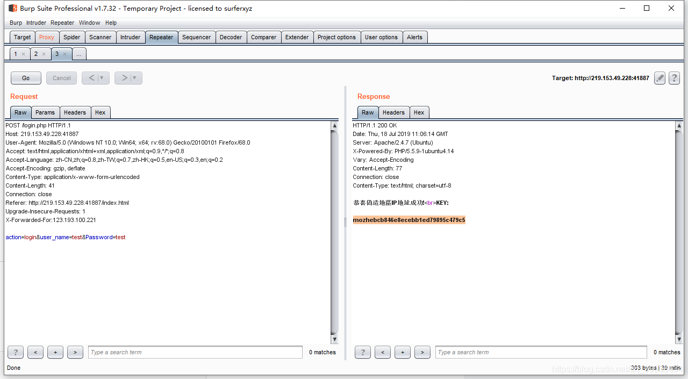Click the X-Forwarded-For header line

click(51, 220)
